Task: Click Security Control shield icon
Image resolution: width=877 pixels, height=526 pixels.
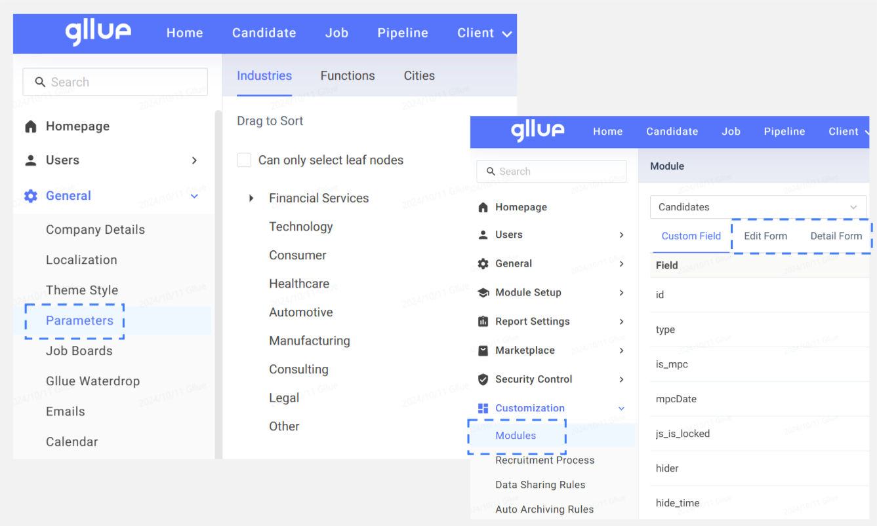Action: point(483,379)
